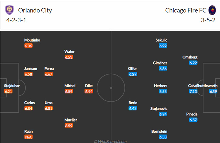Image resolution: width=220 pixels, height=143 pixels.
Task: Click player name Bornstein
Action: pyautogui.click(x=159, y=131)
